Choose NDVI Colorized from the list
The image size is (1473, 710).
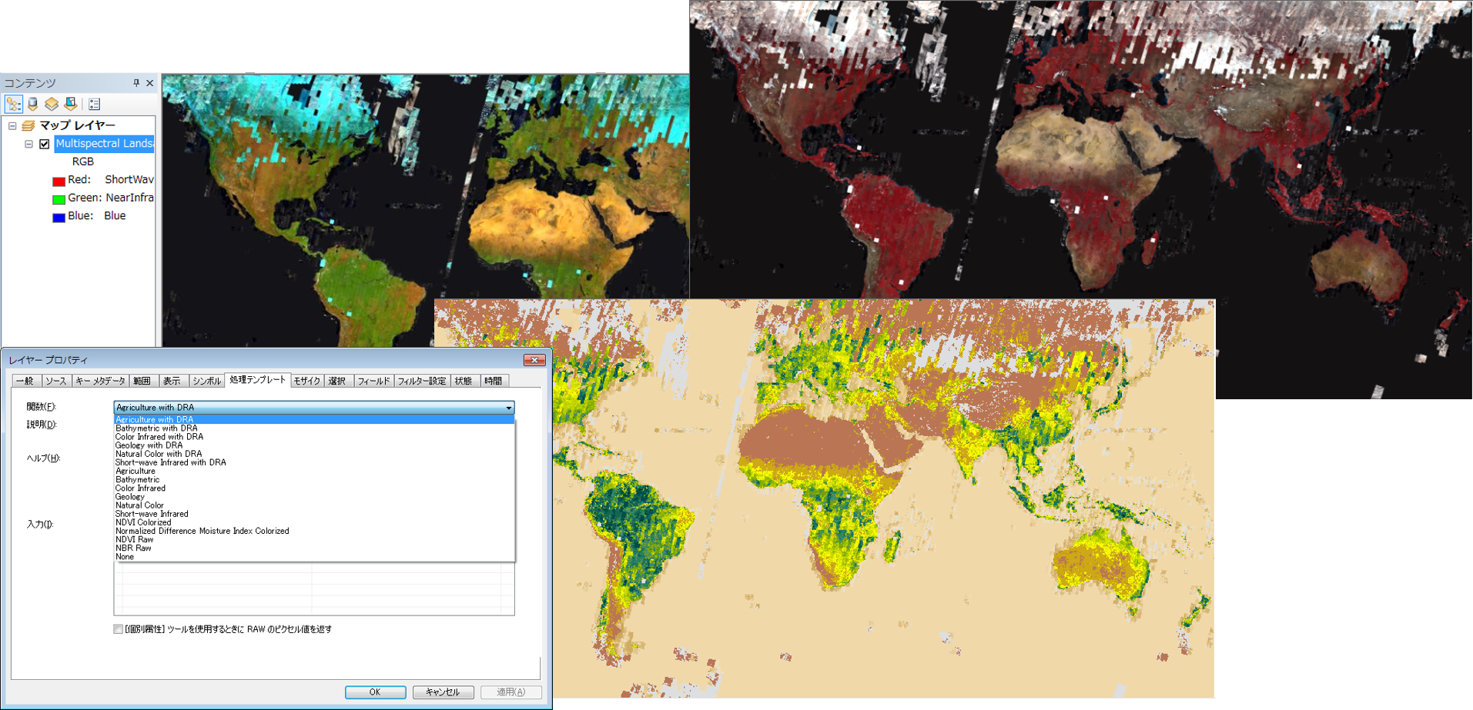click(143, 522)
